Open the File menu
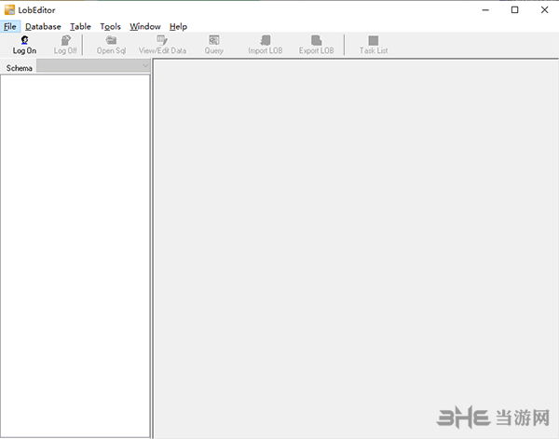The height and width of the screenshot is (439, 559). point(10,27)
